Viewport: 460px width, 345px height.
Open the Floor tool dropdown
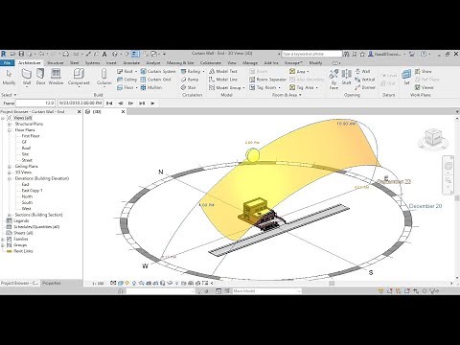point(137,87)
